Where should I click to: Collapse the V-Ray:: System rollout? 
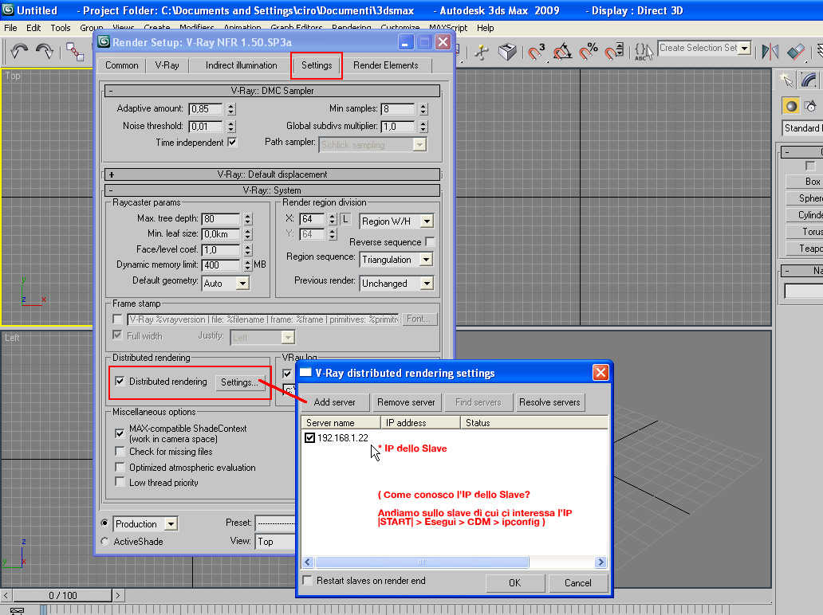273,190
